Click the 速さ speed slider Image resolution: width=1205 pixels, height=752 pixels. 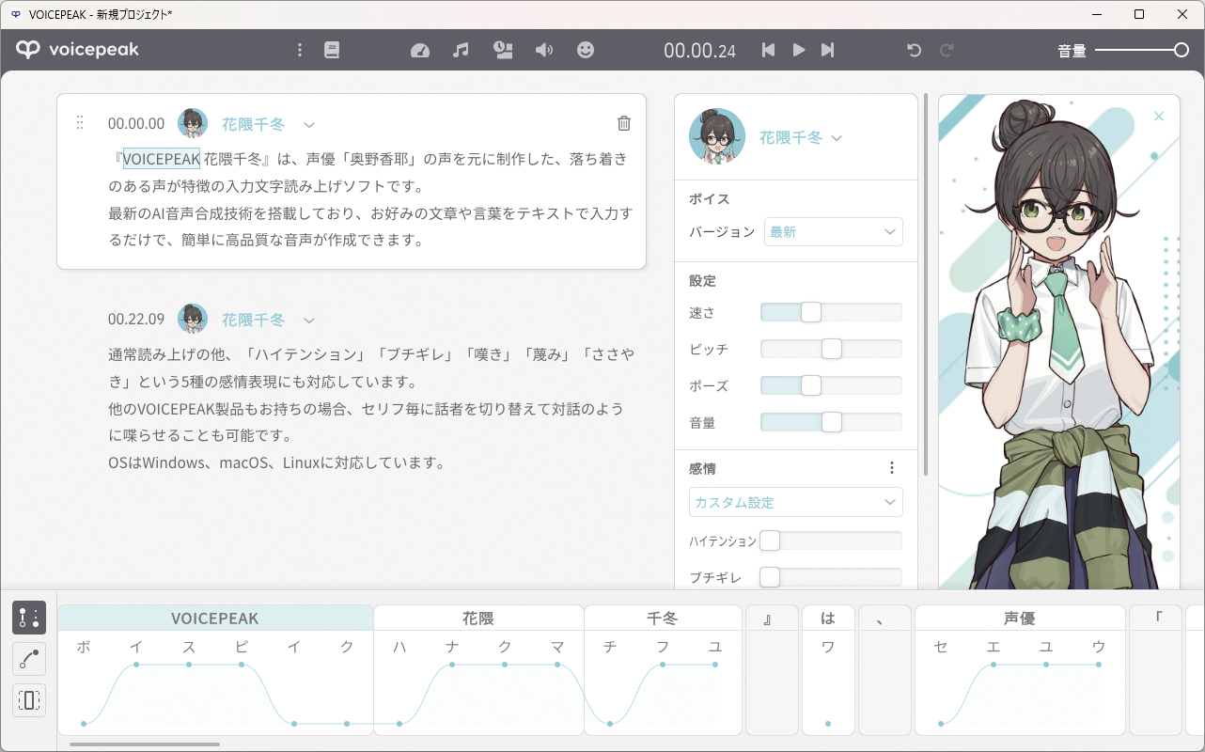click(831, 312)
